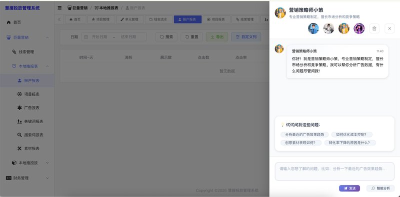Click the 点击数 column header

[203, 57]
